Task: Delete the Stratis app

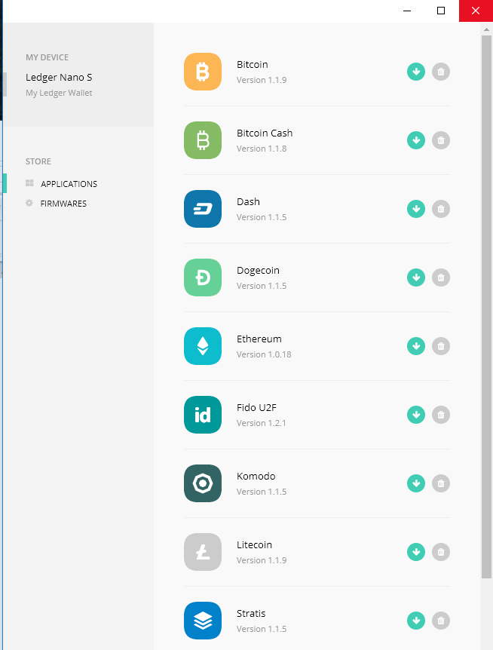Action: tap(441, 621)
